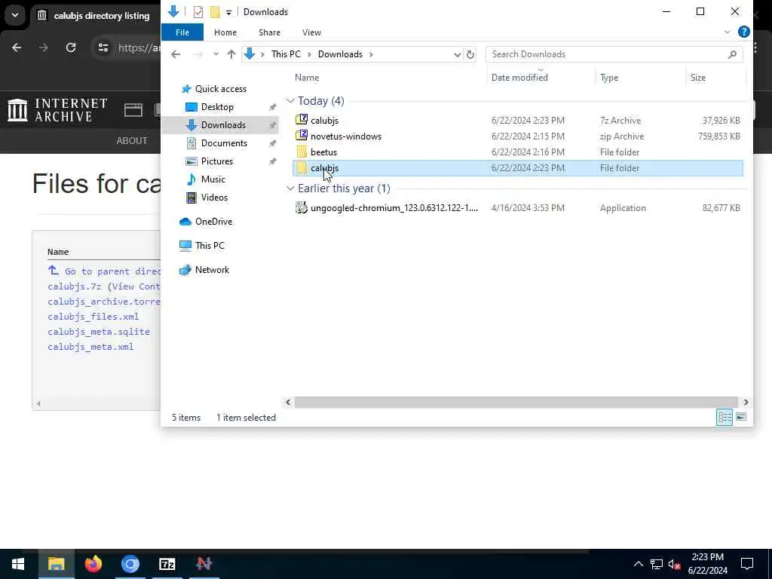Open 7-Zip from taskbar
The height and width of the screenshot is (579, 772).
167,564
